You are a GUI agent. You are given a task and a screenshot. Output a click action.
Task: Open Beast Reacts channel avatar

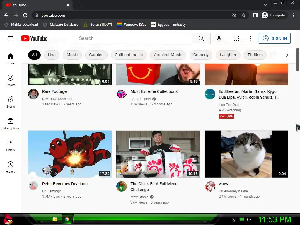(122, 94)
